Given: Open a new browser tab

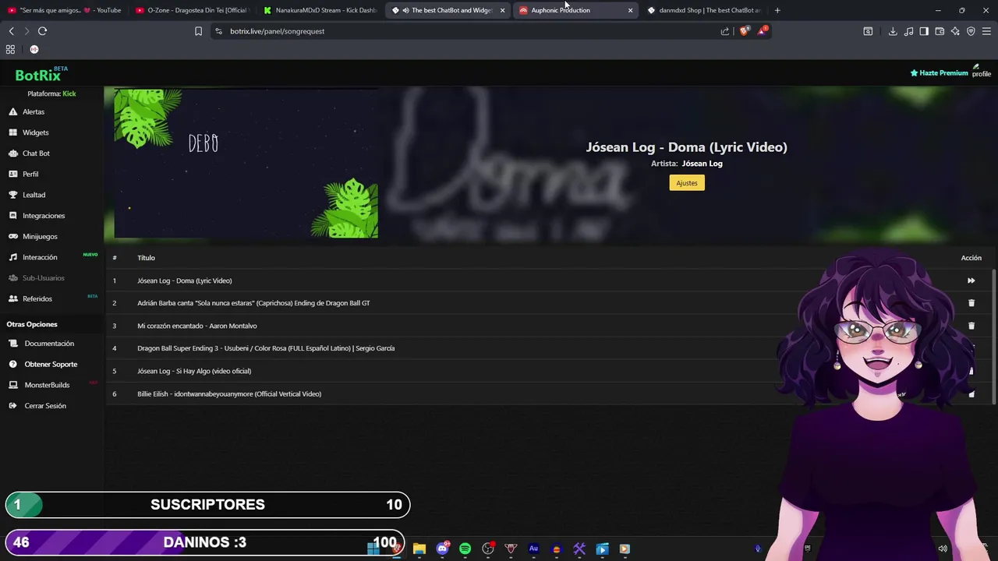Looking at the screenshot, I should (777, 10).
